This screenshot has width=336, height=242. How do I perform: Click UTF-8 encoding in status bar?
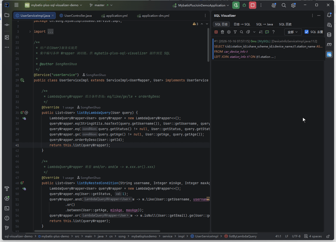(296, 236)
